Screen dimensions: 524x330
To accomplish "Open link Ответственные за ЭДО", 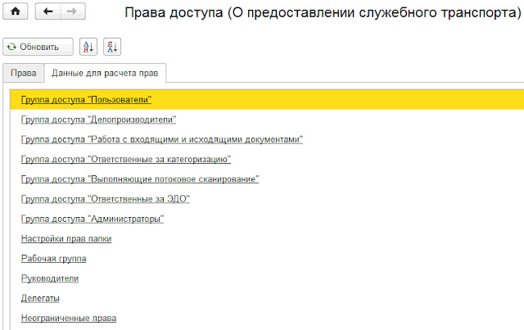I will [106, 199].
